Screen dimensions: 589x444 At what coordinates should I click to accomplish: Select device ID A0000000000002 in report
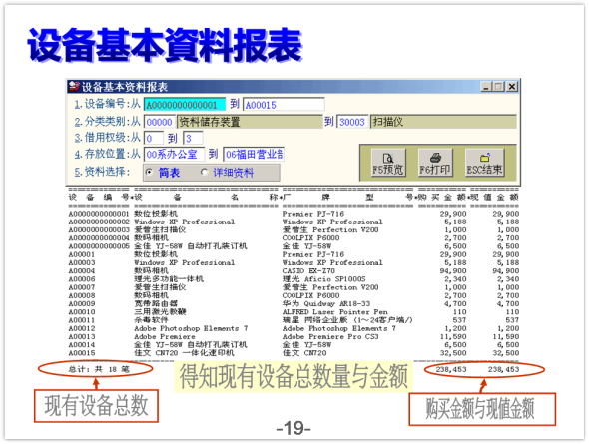[x=99, y=222]
